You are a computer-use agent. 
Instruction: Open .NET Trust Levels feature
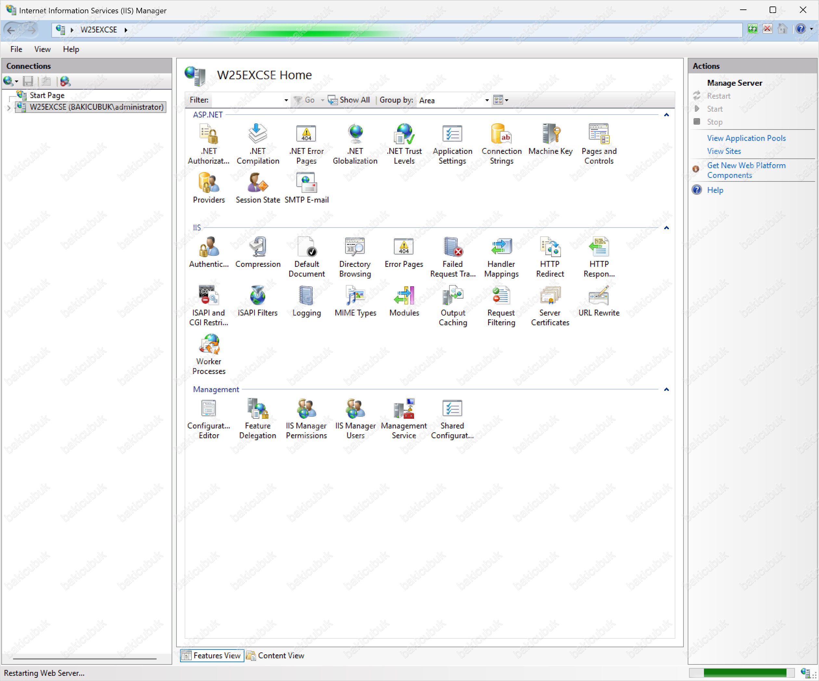tap(404, 144)
